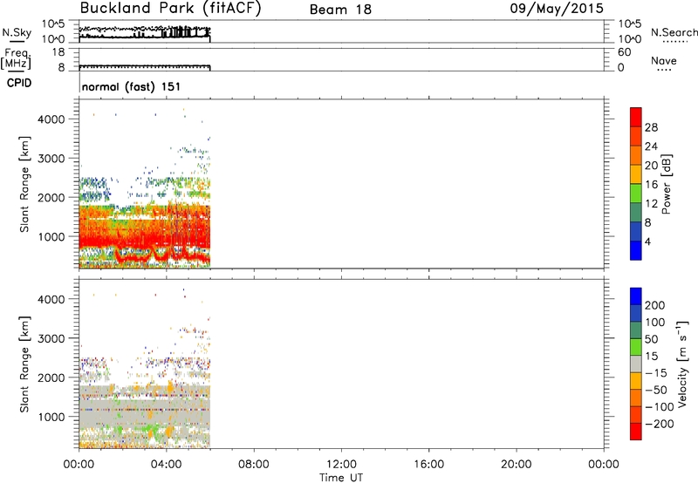Click the '16:00' time axis tick label

428,465
